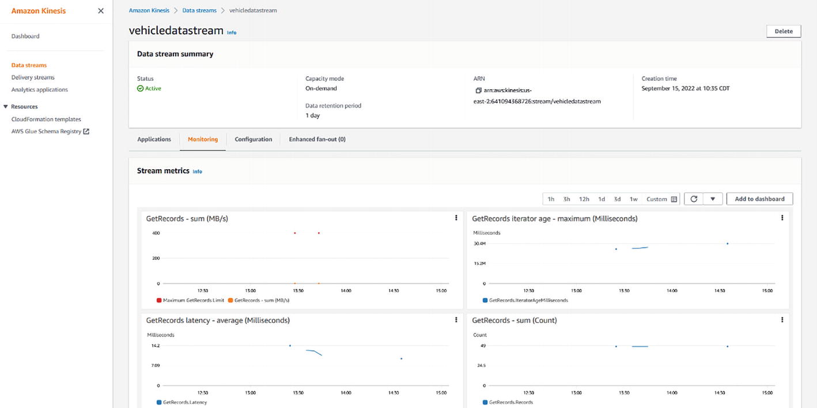Delete the vehicledatastream stream

[x=783, y=32]
